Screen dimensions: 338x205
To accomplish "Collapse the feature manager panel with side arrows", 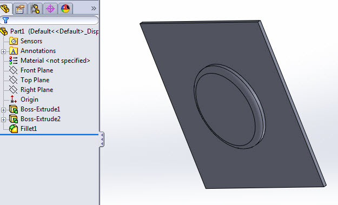I will pyautogui.click(x=102, y=140).
